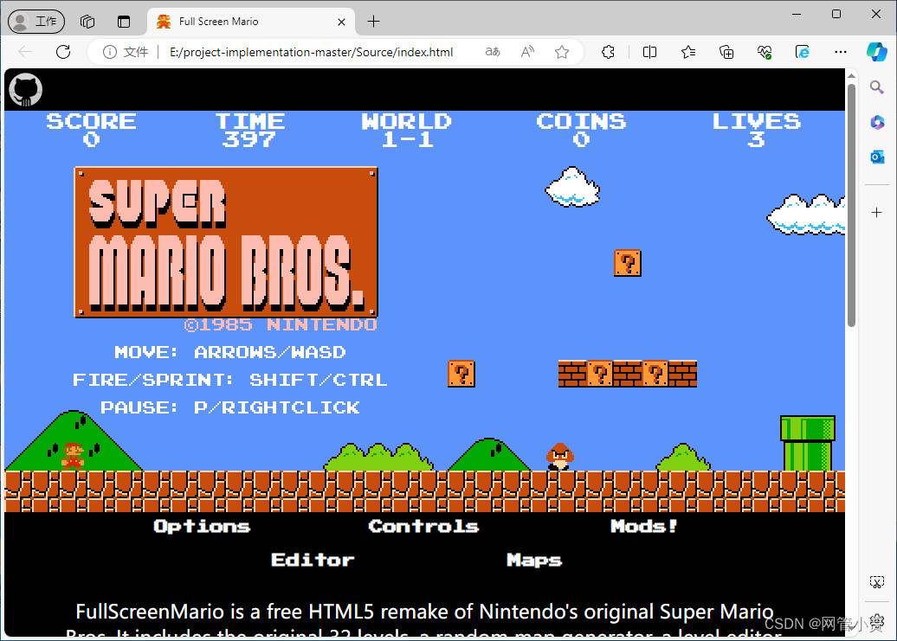Click the page vertical scrollbar thumb

pyautogui.click(x=851, y=206)
